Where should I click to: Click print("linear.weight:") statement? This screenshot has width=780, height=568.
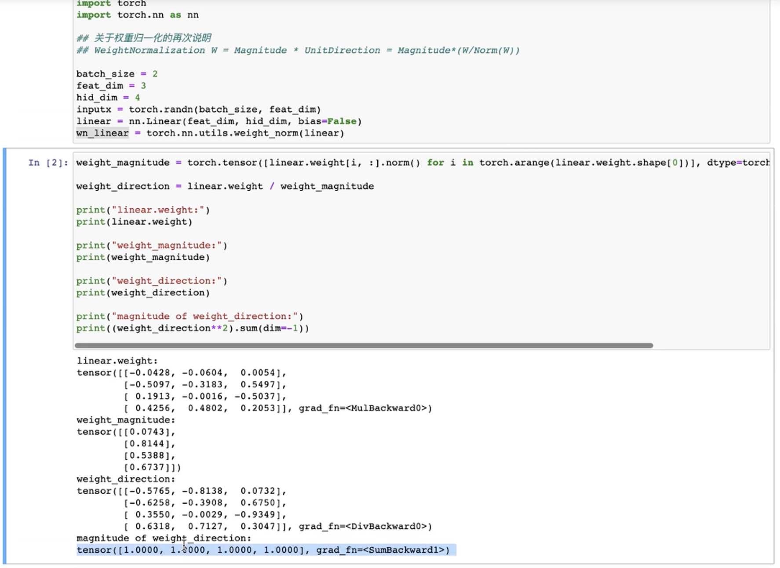click(x=143, y=210)
